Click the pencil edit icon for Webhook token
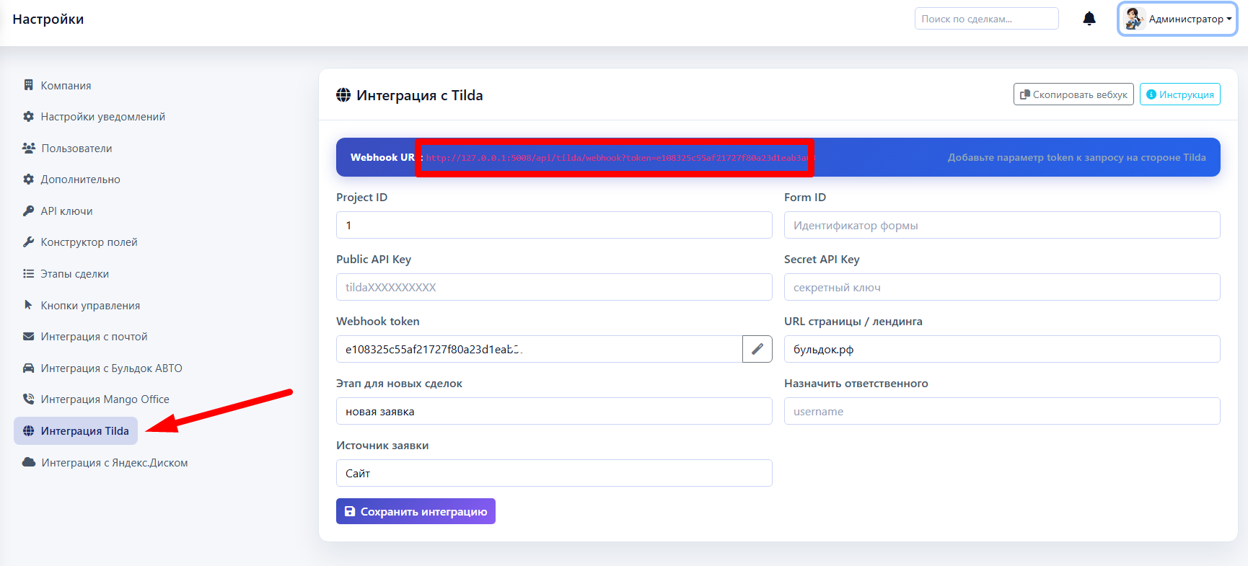Viewport: 1248px width, 566px height. 757,349
